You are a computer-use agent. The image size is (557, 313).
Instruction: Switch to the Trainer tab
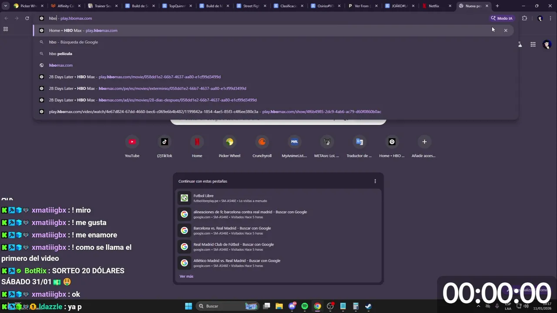(x=102, y=6)
